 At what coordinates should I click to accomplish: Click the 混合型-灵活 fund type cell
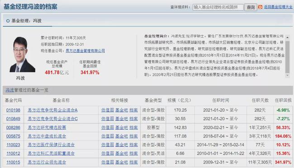pyautogui.click(x=153, y=154)
